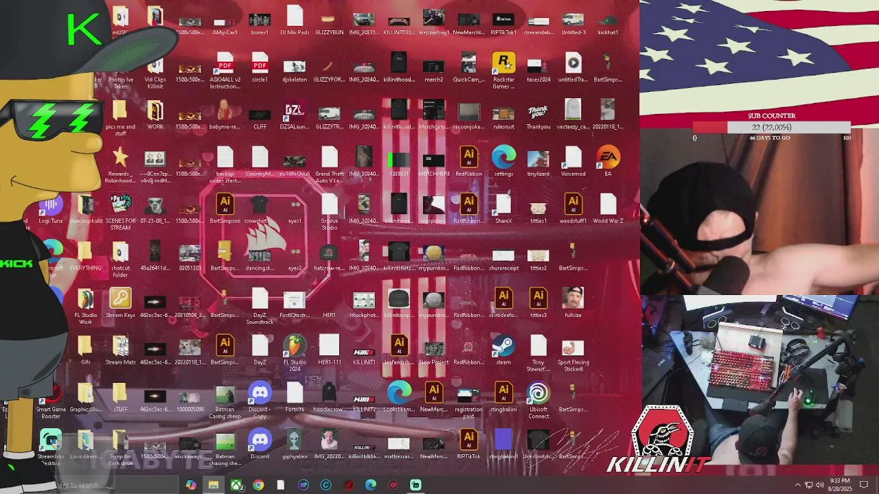Open Google Chrome from the taskbar
The image size is (879, 494).
258,485
